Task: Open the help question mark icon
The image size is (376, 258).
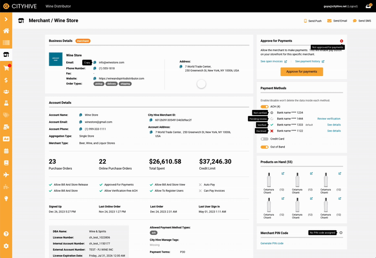Action: (6, 234)
